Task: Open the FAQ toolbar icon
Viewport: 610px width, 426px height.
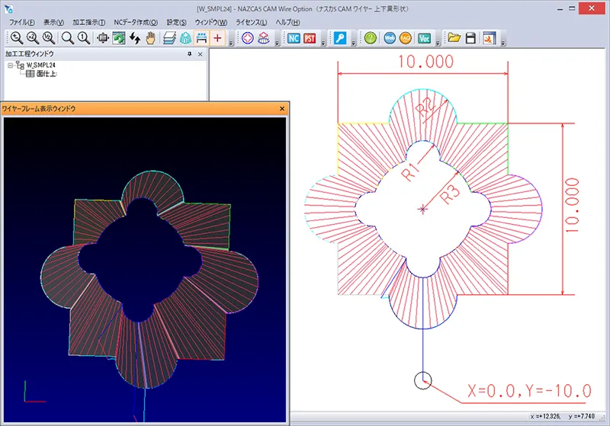Action: coord(406,38)
